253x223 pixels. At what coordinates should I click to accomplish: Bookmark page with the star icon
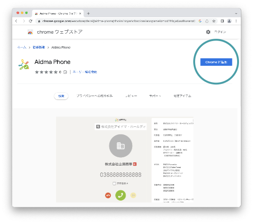214,21
